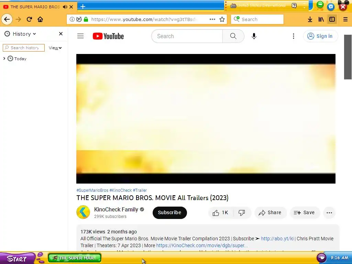Sign in to YouTube

(x=320, y=36)
